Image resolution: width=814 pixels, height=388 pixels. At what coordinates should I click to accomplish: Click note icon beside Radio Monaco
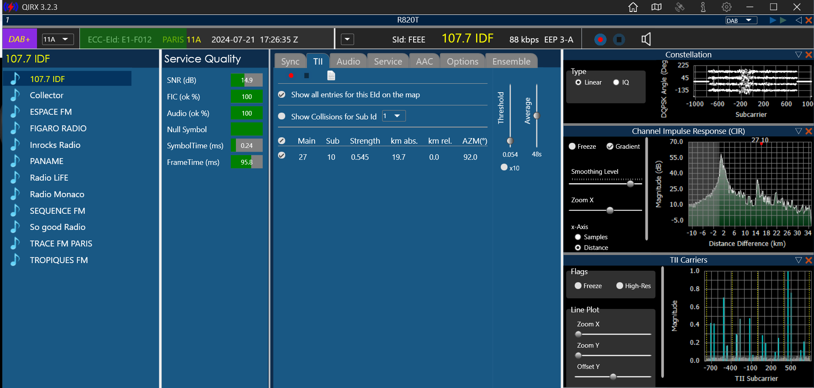[x=15, y=194]
